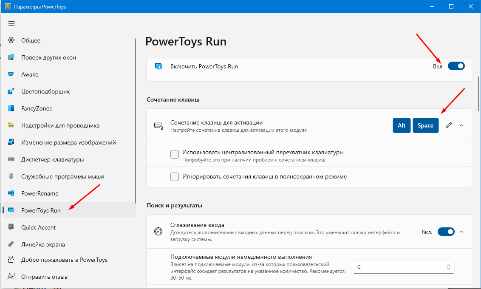Image resolution: width=481 pixels, height=289 pixels.
Task: Click the Сглаживание ввода gauge icon
Action: point(158,231)
